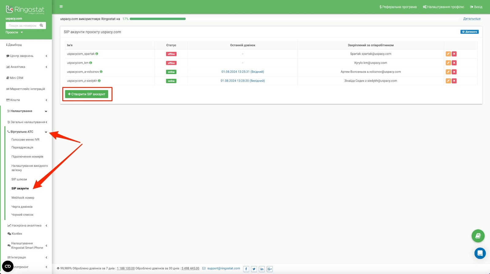Viewport: 490px width, 274px height.
Task: Open LinkedIn icon in footer
Action: (262, 269)
